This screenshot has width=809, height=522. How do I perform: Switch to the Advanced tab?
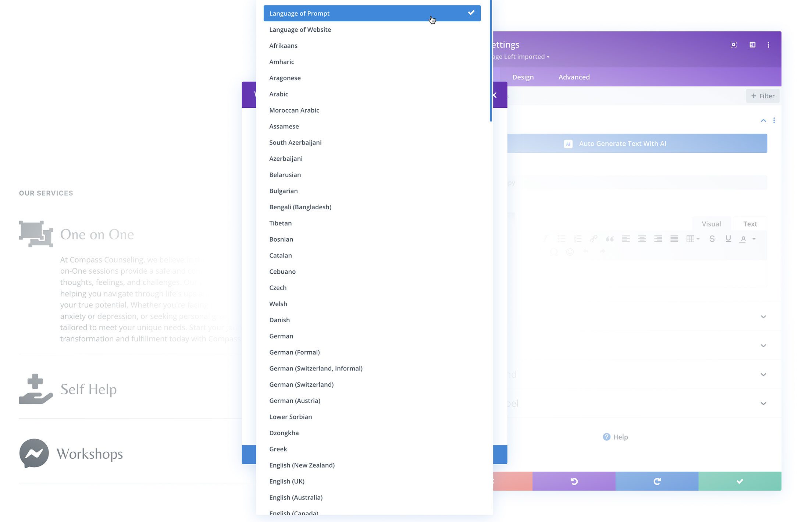coord(574,77)
